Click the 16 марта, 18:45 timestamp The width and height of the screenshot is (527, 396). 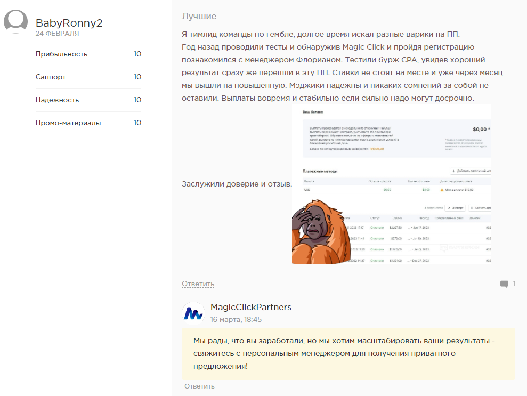tap(236, 319)
